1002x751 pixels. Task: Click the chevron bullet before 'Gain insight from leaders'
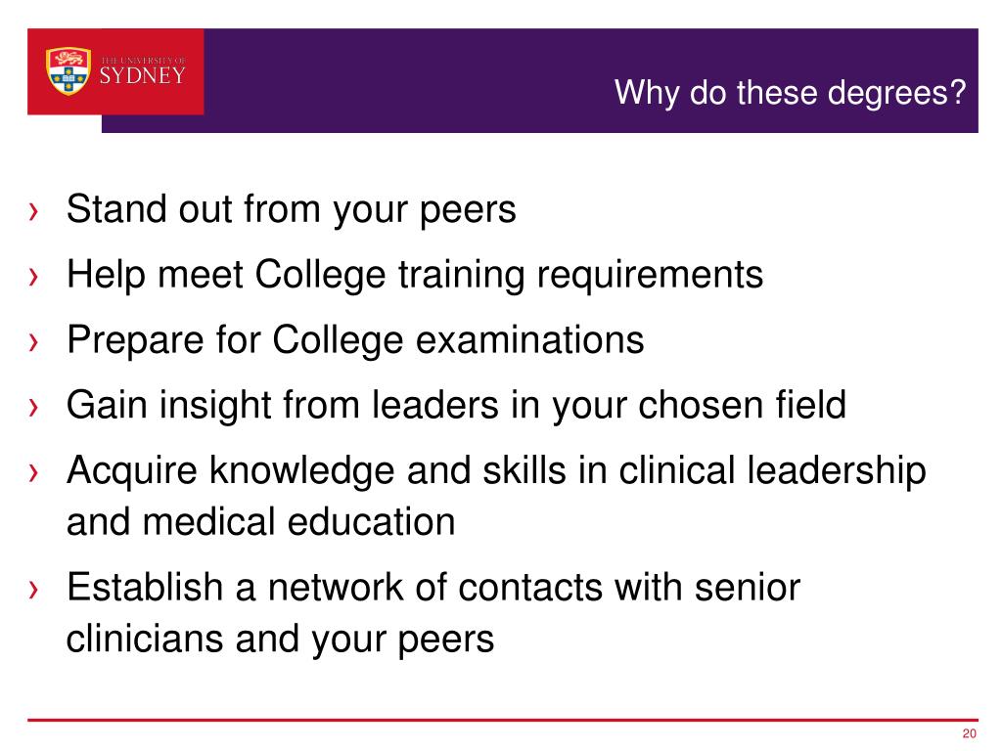[34, 407]
